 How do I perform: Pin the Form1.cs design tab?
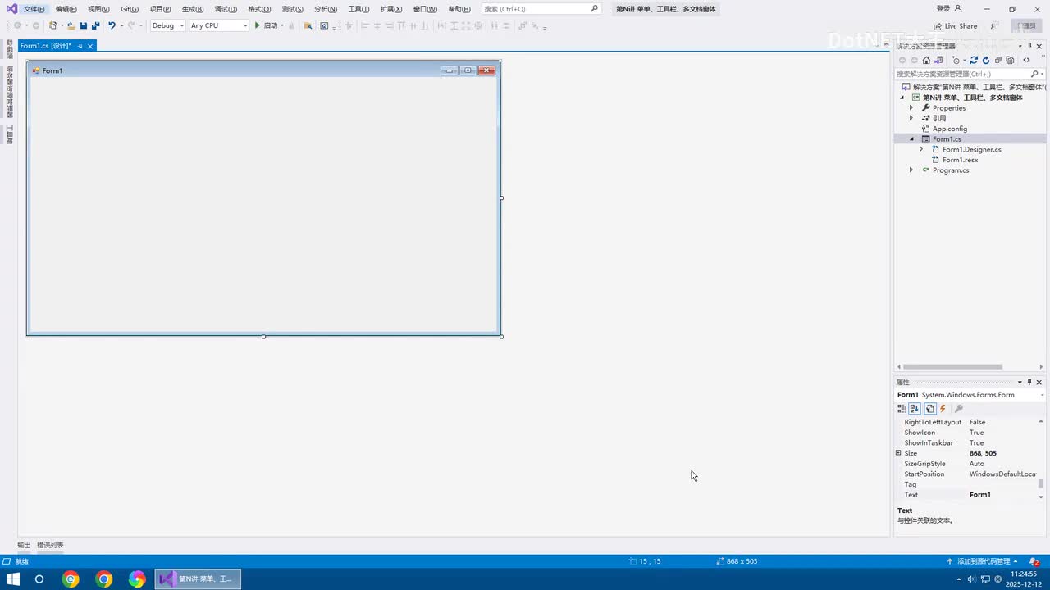point(80,46)
